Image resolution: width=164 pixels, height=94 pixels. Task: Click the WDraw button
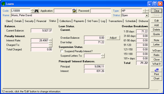(157, 51)
